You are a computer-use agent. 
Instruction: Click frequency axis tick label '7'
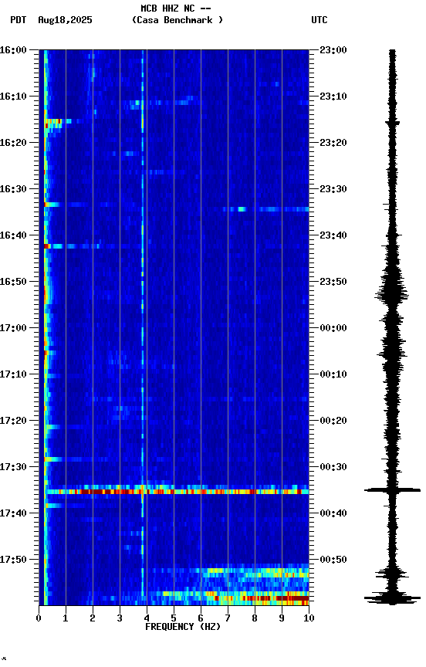pyautogui.click(x=228, y=618)
